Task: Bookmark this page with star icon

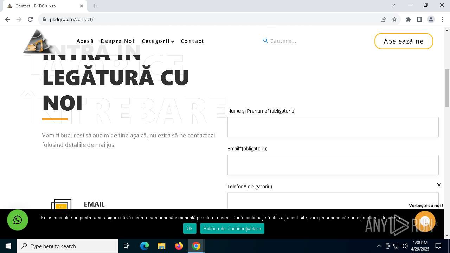Action: pos(394,19)
